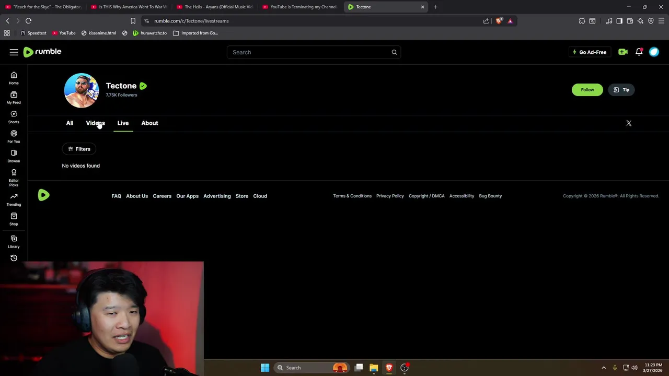The image size is (669, 376).
Task: Open Trending in the sidebar
Action: pyautogui.click(x=14, y=199)
